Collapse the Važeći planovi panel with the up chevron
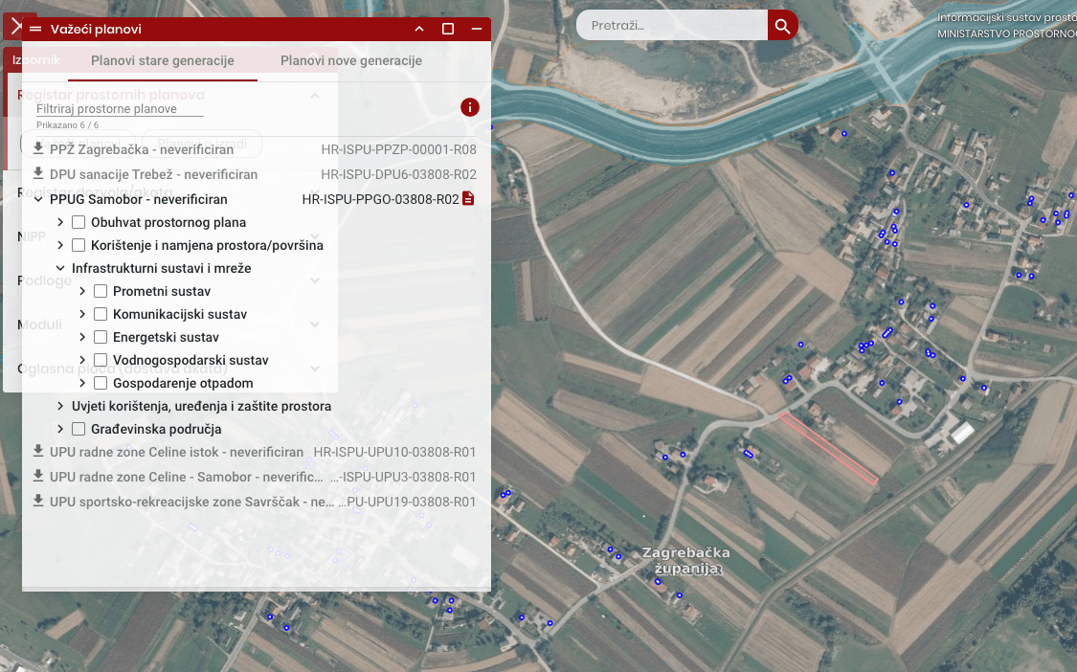Image resolution: width=1077 pixels, height=672 pixels. (419, 29)
